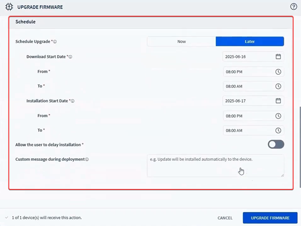
Task: Select Later for Schedule Upgrade
Action: (250, 42)
